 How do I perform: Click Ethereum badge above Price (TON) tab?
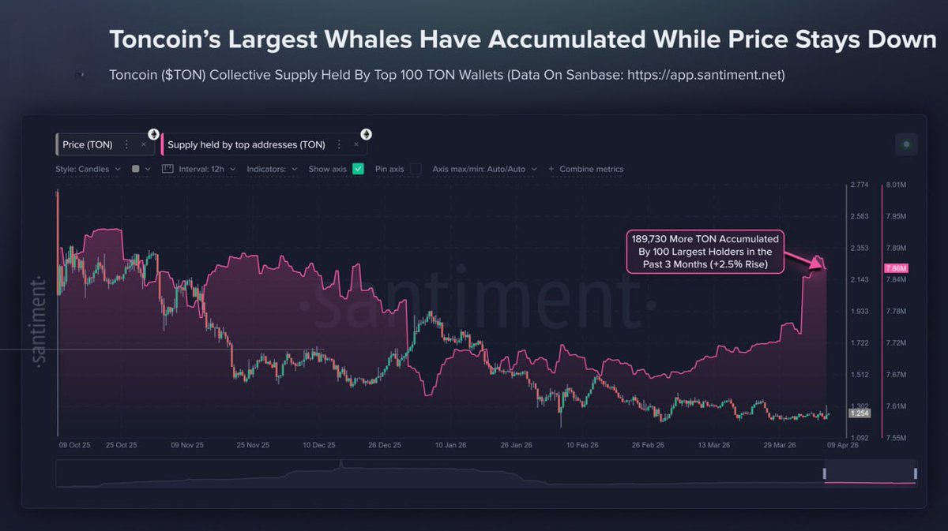point(153,134)
